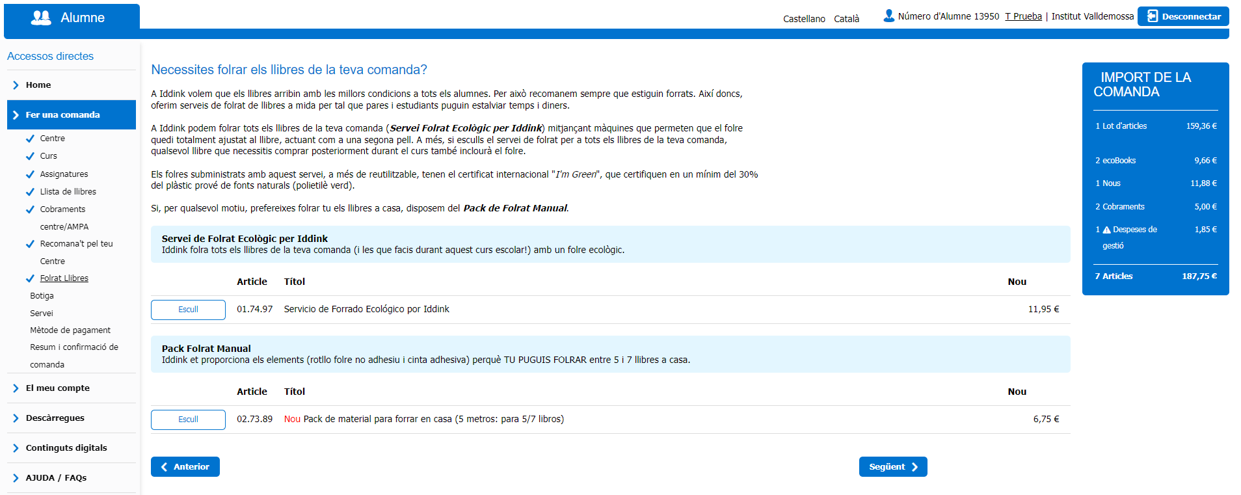Switch language to Català

[x=846, y=19]
